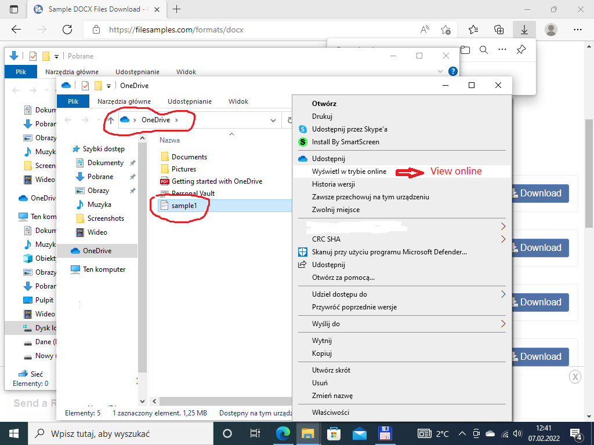594x445 pixels.
Task: Click the Edge profile avatar icon
Action: 551,30
